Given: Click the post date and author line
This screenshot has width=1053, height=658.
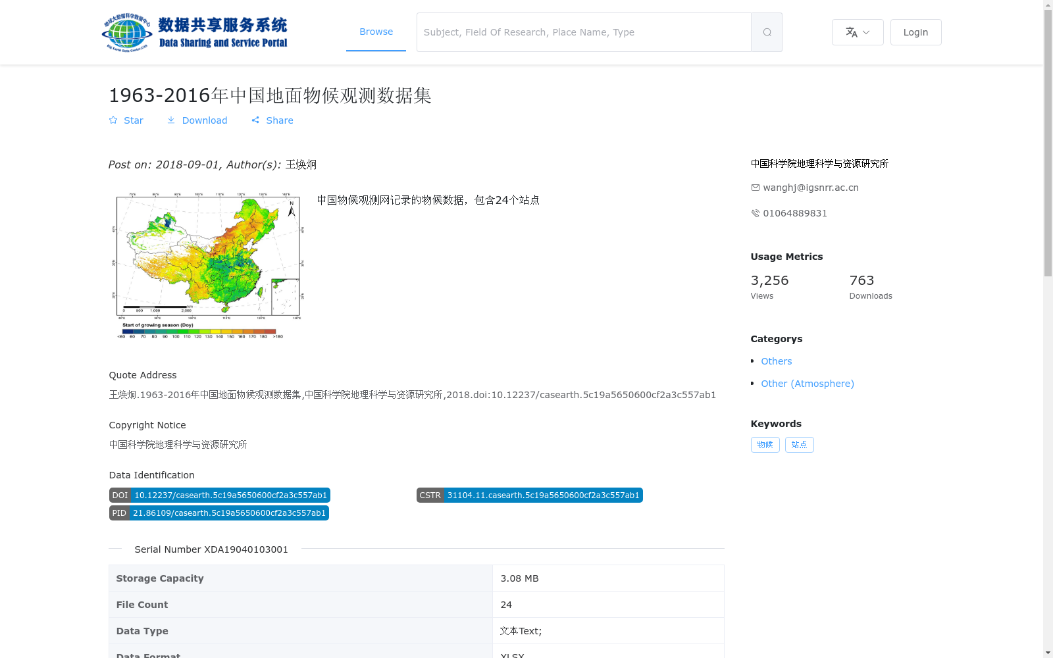Looking at the screenshot, I should click(x=213, y=164).
